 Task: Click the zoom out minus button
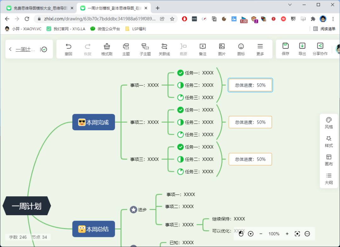(261, 234)
